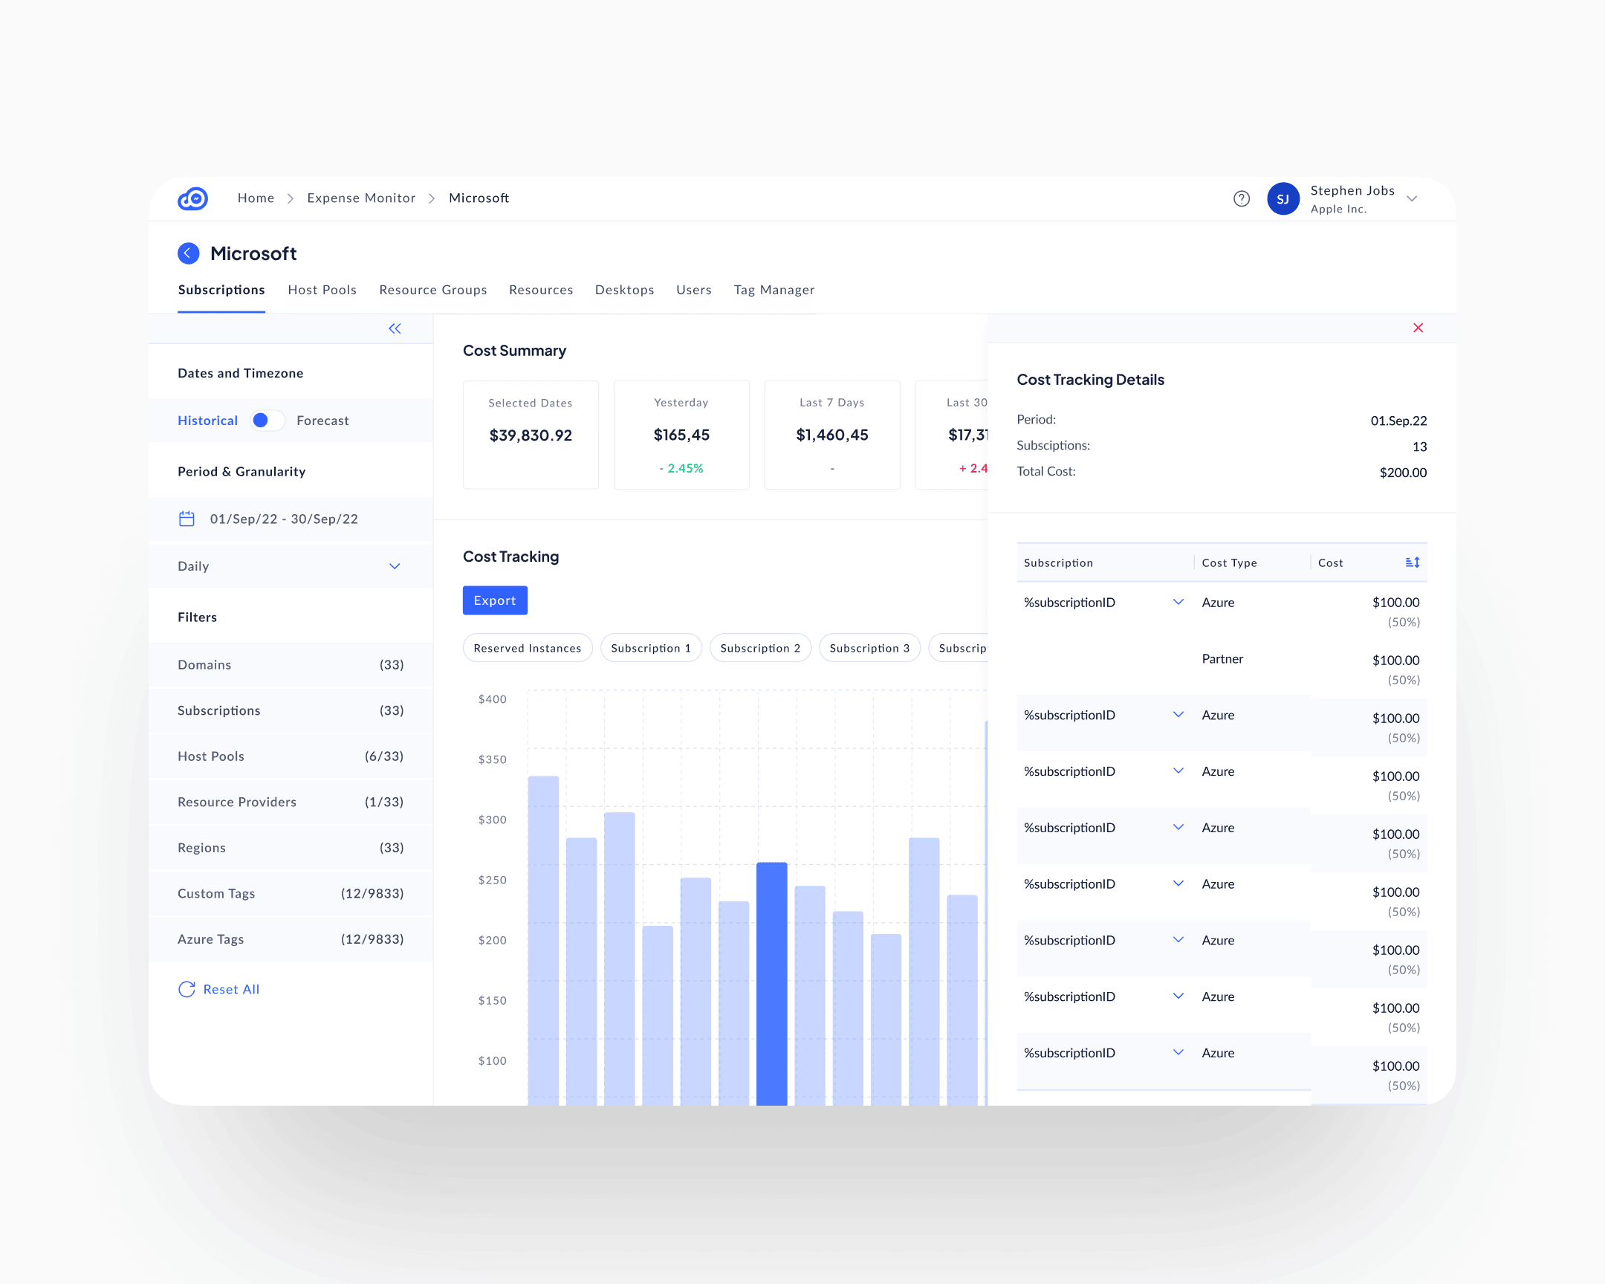Expand the first %subscriptionID row
The height and width of the screenshot is (1284, 1605).
[x=1178, y=602]
